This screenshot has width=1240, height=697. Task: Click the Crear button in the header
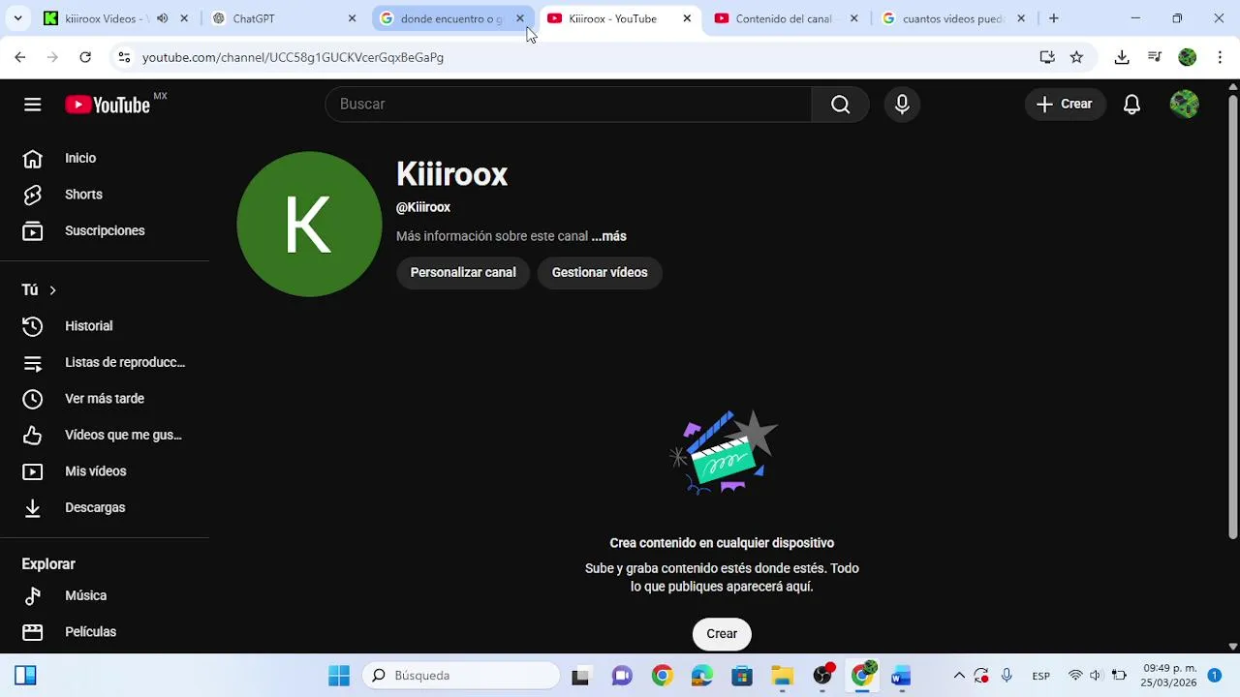(x=1065, y=105)
